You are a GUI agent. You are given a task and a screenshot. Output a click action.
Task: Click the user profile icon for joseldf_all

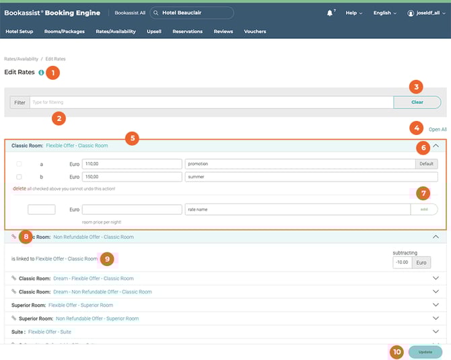click(x=411, y=13)
